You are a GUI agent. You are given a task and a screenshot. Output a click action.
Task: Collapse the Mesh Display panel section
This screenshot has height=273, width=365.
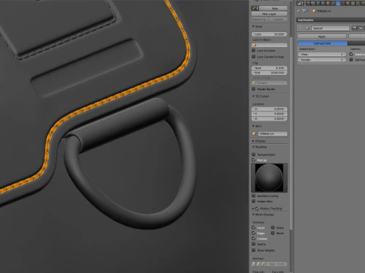tap(253, 215)
